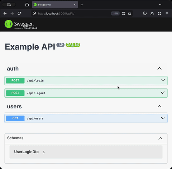This screenshot has height=169, width=172.
Task: Click the auth tag heading
Action: pos(13,69)
